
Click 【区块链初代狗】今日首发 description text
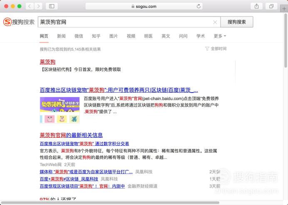tap(80, 70)
